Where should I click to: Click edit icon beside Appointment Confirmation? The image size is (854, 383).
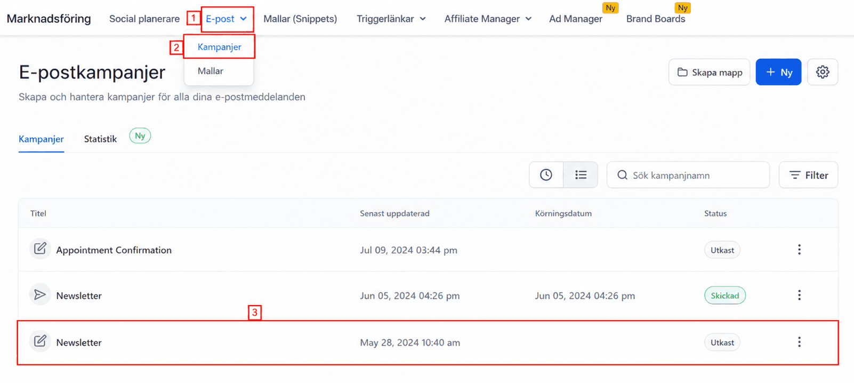(40, 249)
